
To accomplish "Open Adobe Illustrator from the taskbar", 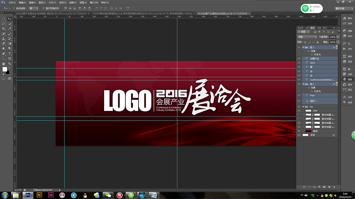I will coord(40,195).
